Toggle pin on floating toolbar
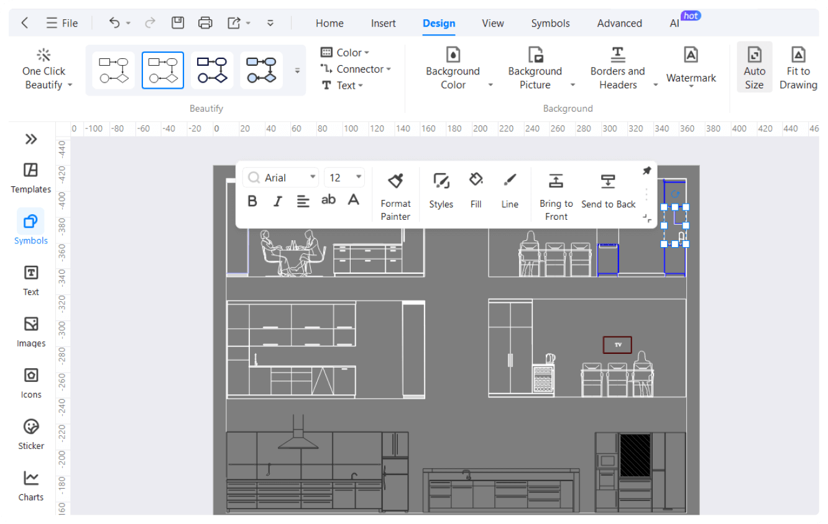The height and width of the screenshot is (524, 828). (x=646, y=171)
